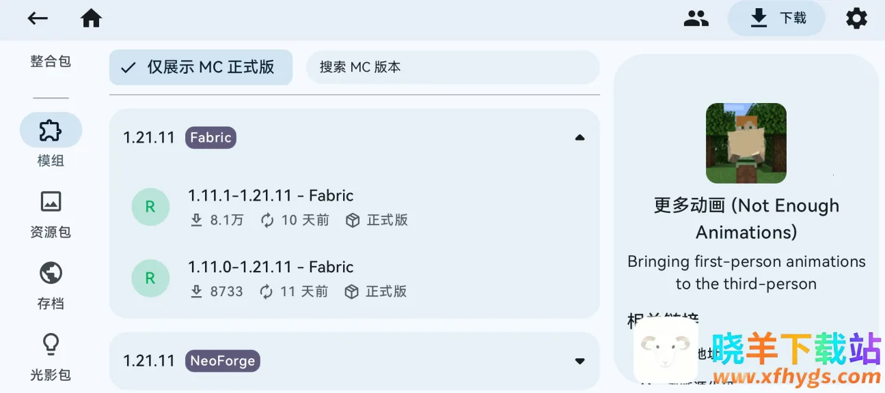Viewport: 885px width, 393px height.
Task: Click the Not Enough Animations mod thumbnail
Action: tap(746, 143)
